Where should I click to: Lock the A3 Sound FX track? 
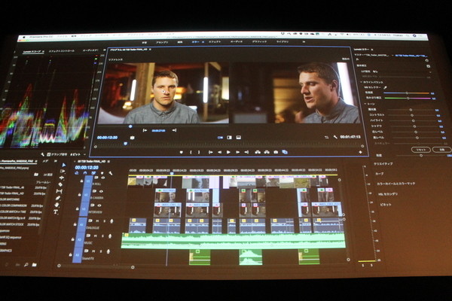point(70,254)
